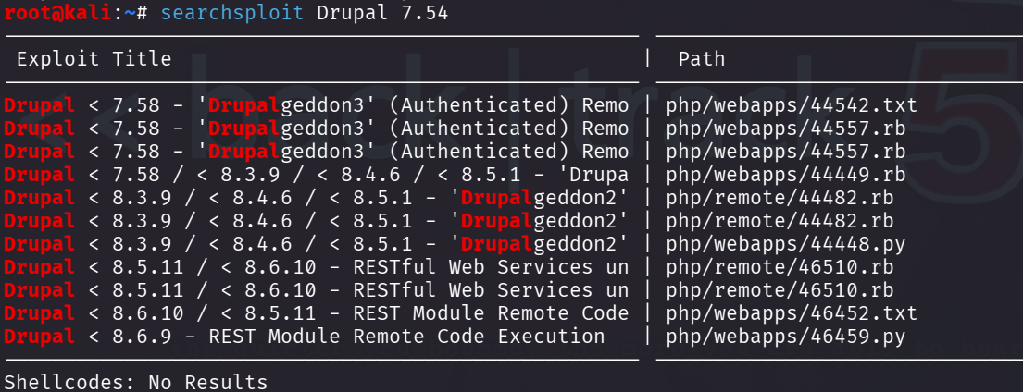Click the second php/remote/46510.rb path

(780, 290)
